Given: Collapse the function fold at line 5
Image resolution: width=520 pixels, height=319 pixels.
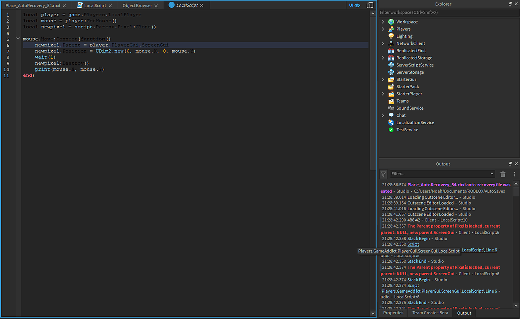Looking at the screenshot, I should click(18, 39).
